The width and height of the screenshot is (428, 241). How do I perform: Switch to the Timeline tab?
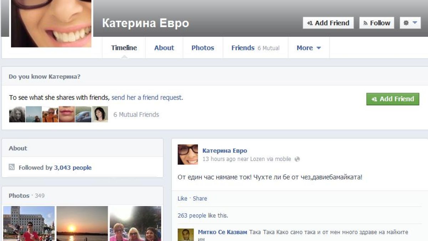[124, 48]
